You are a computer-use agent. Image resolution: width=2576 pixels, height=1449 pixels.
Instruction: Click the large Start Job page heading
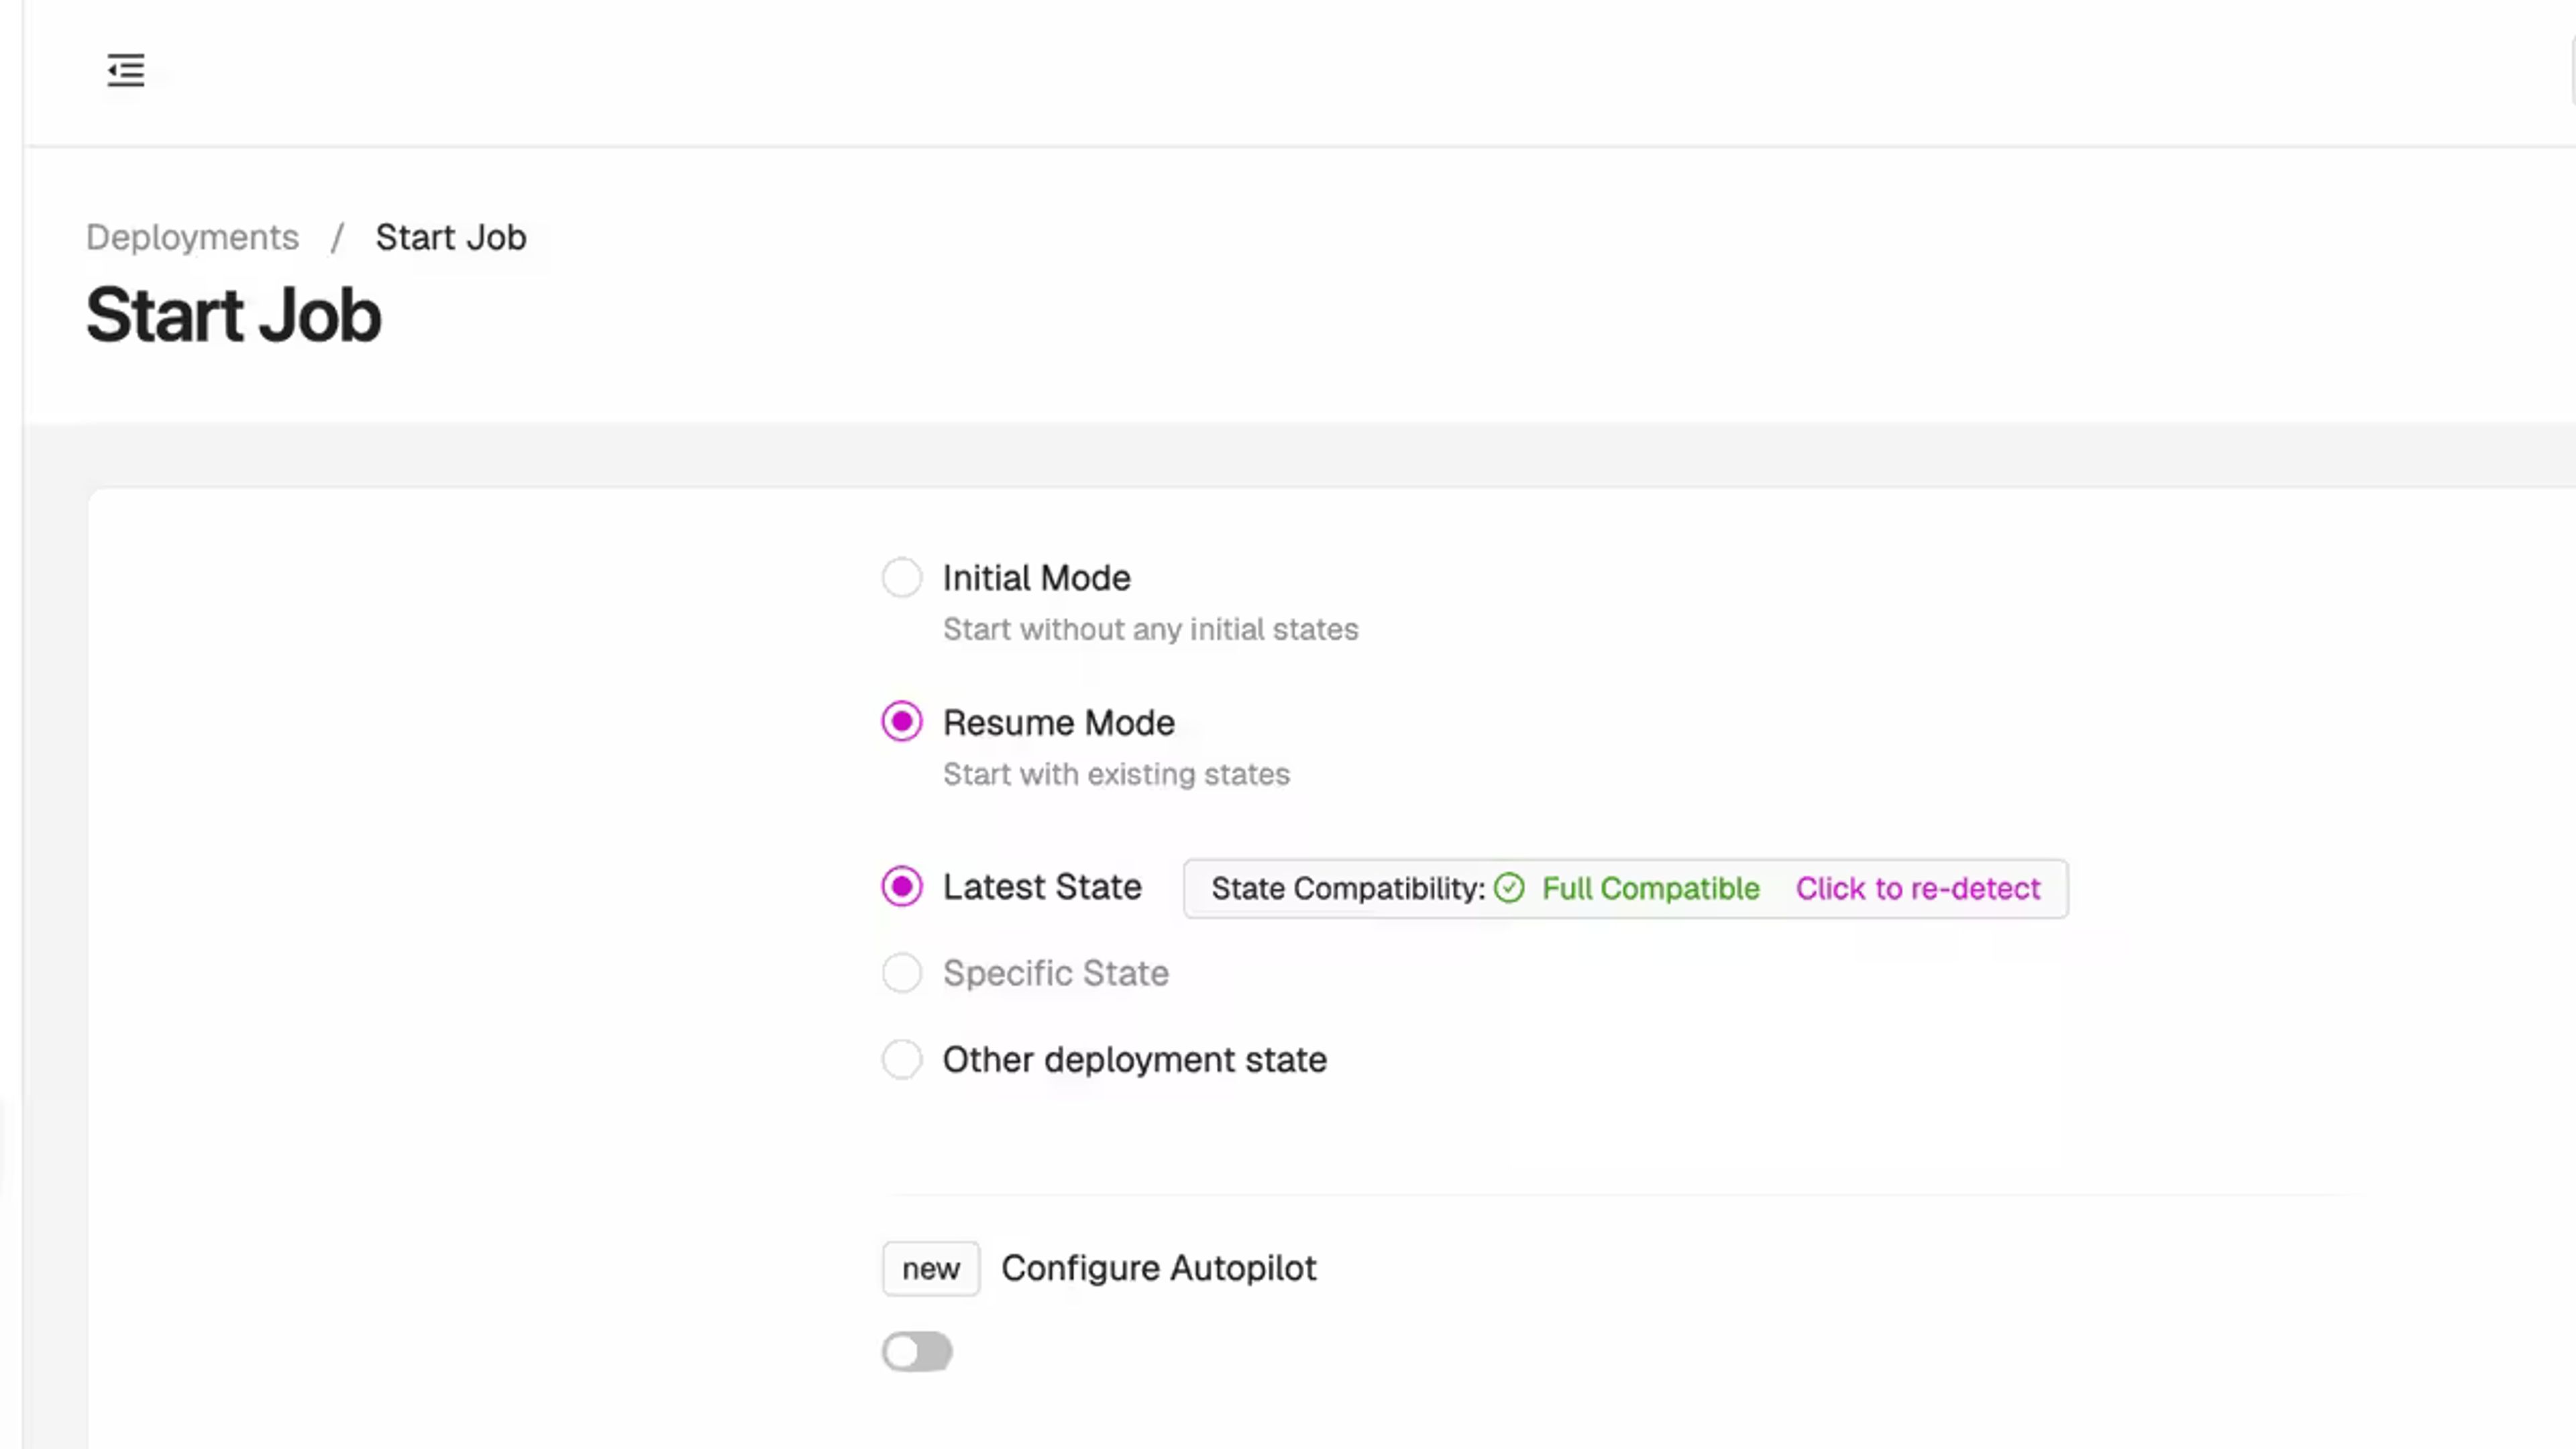click(234, 315)
